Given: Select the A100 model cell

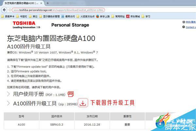Looking at the screenshot, I should (21, 124).
